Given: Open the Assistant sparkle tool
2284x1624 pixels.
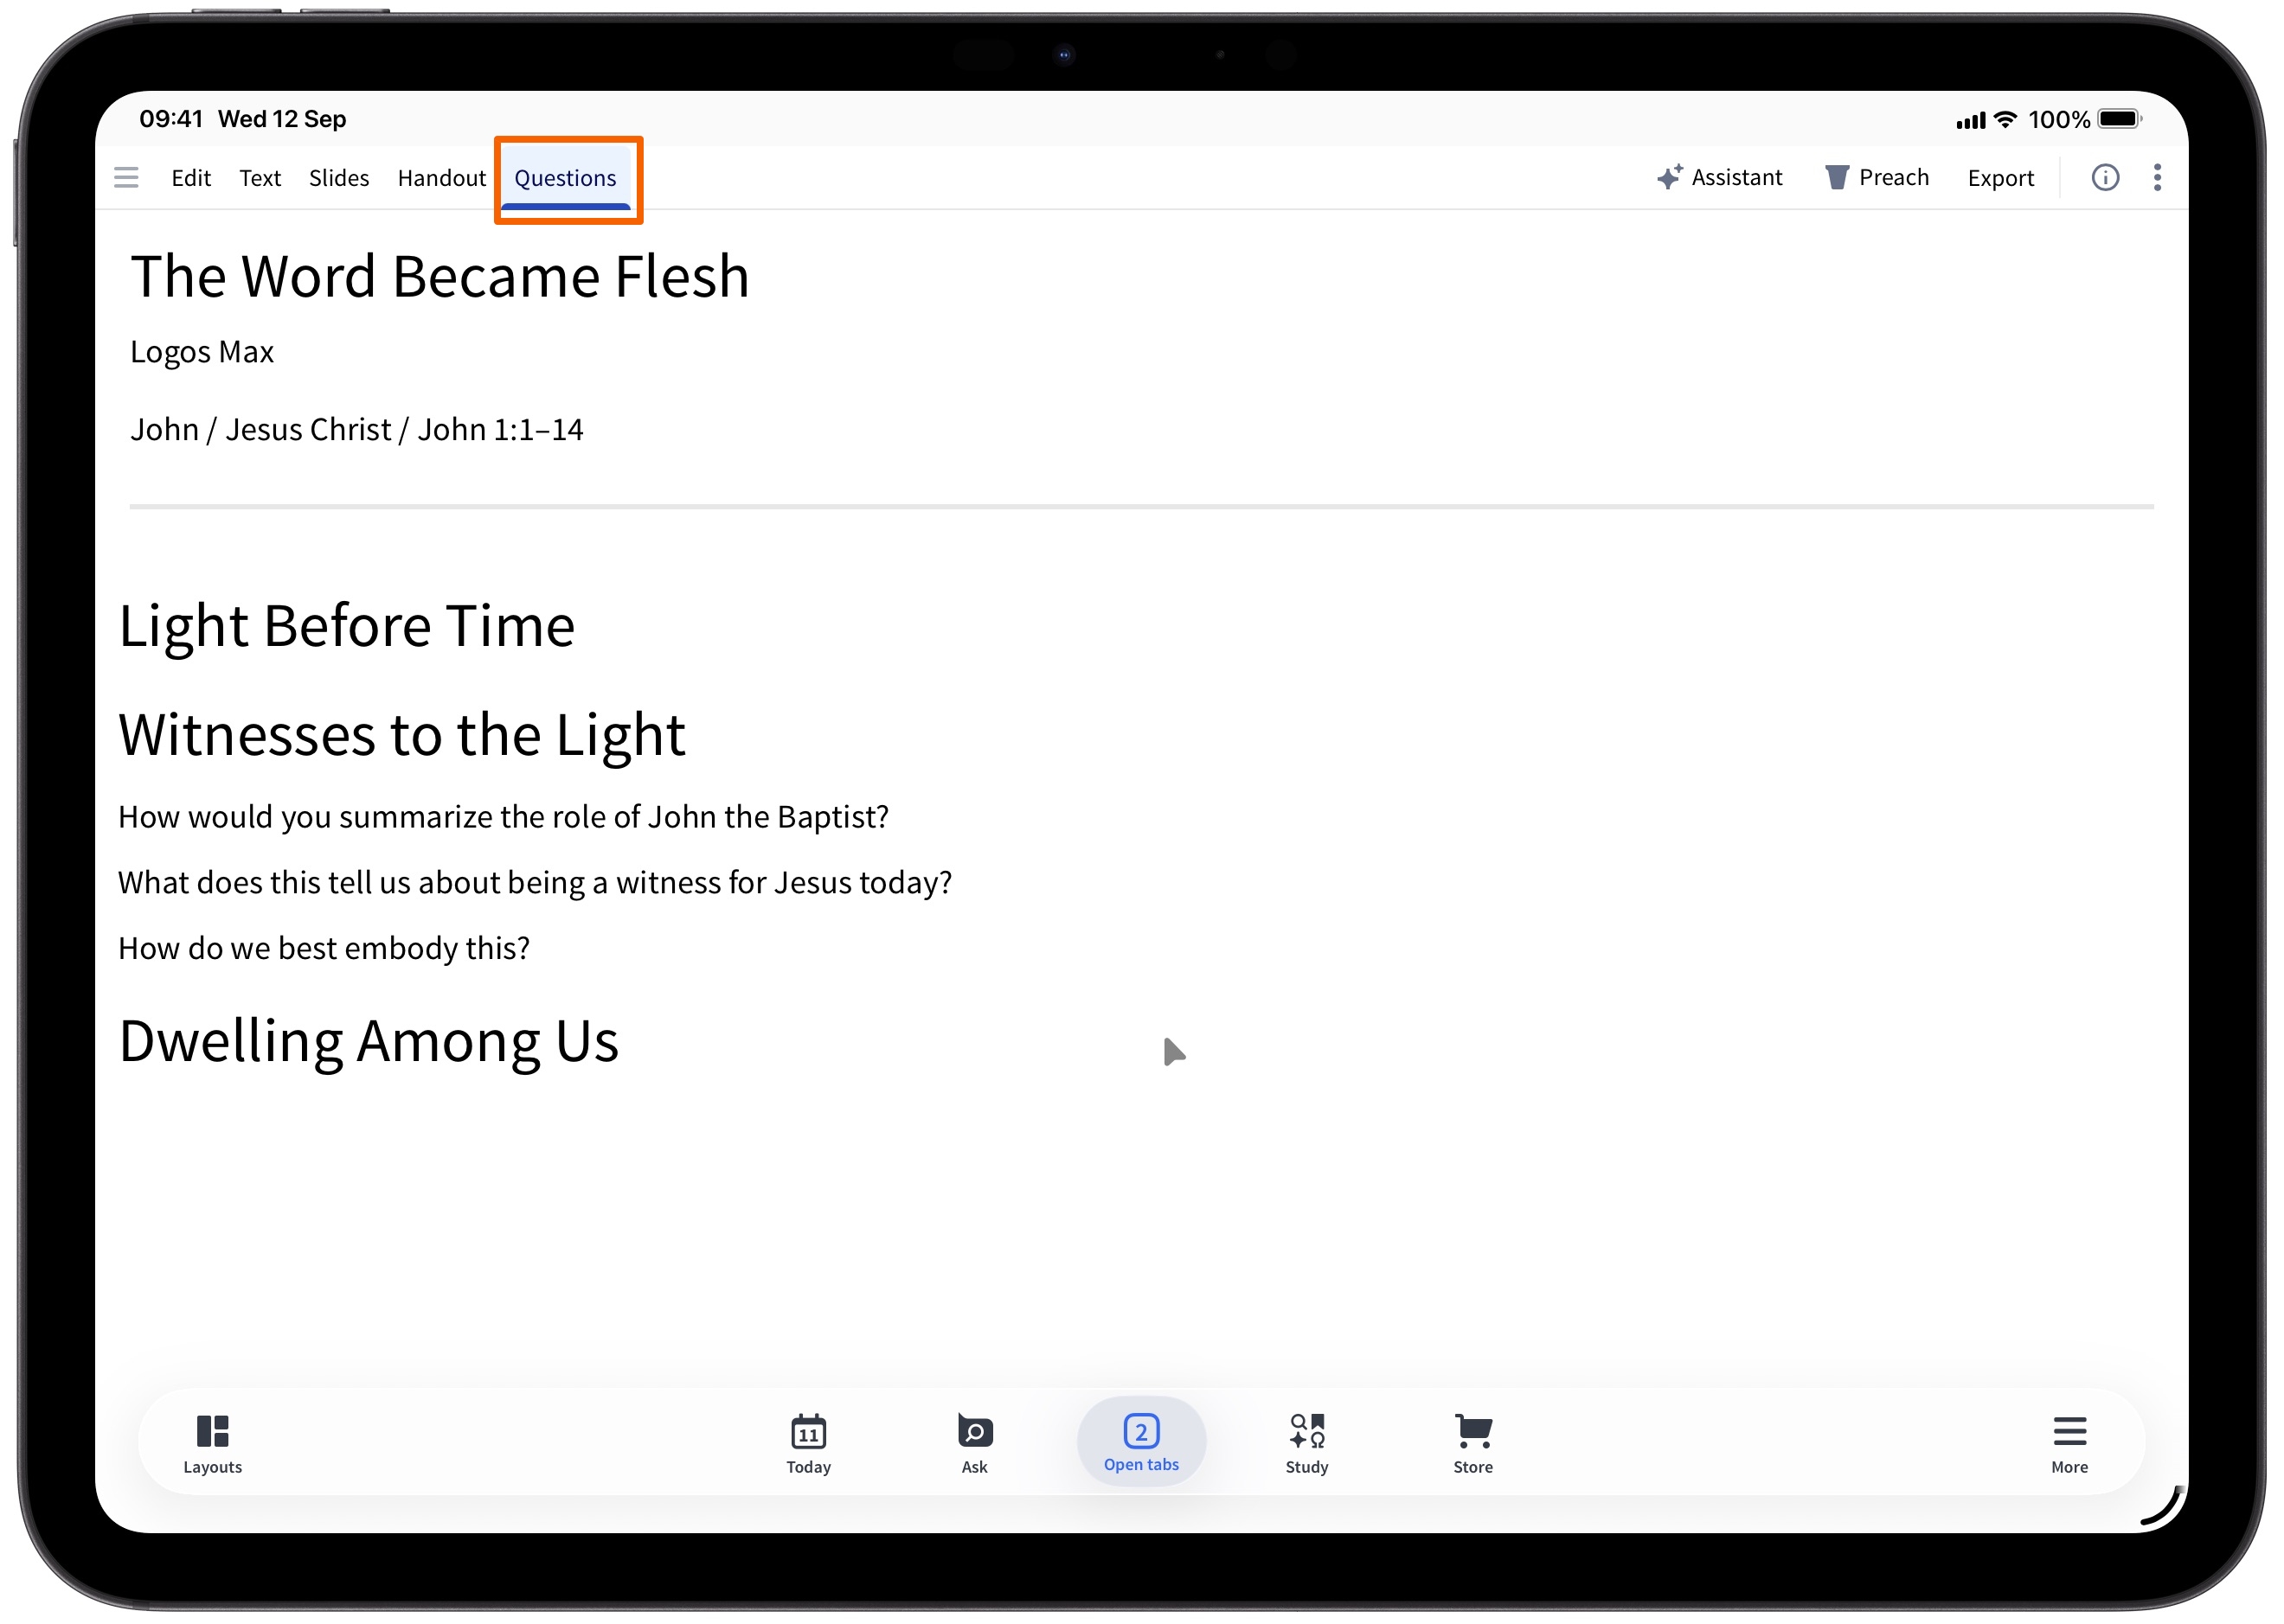Looking at the screenshot, I should (1720, 178).
